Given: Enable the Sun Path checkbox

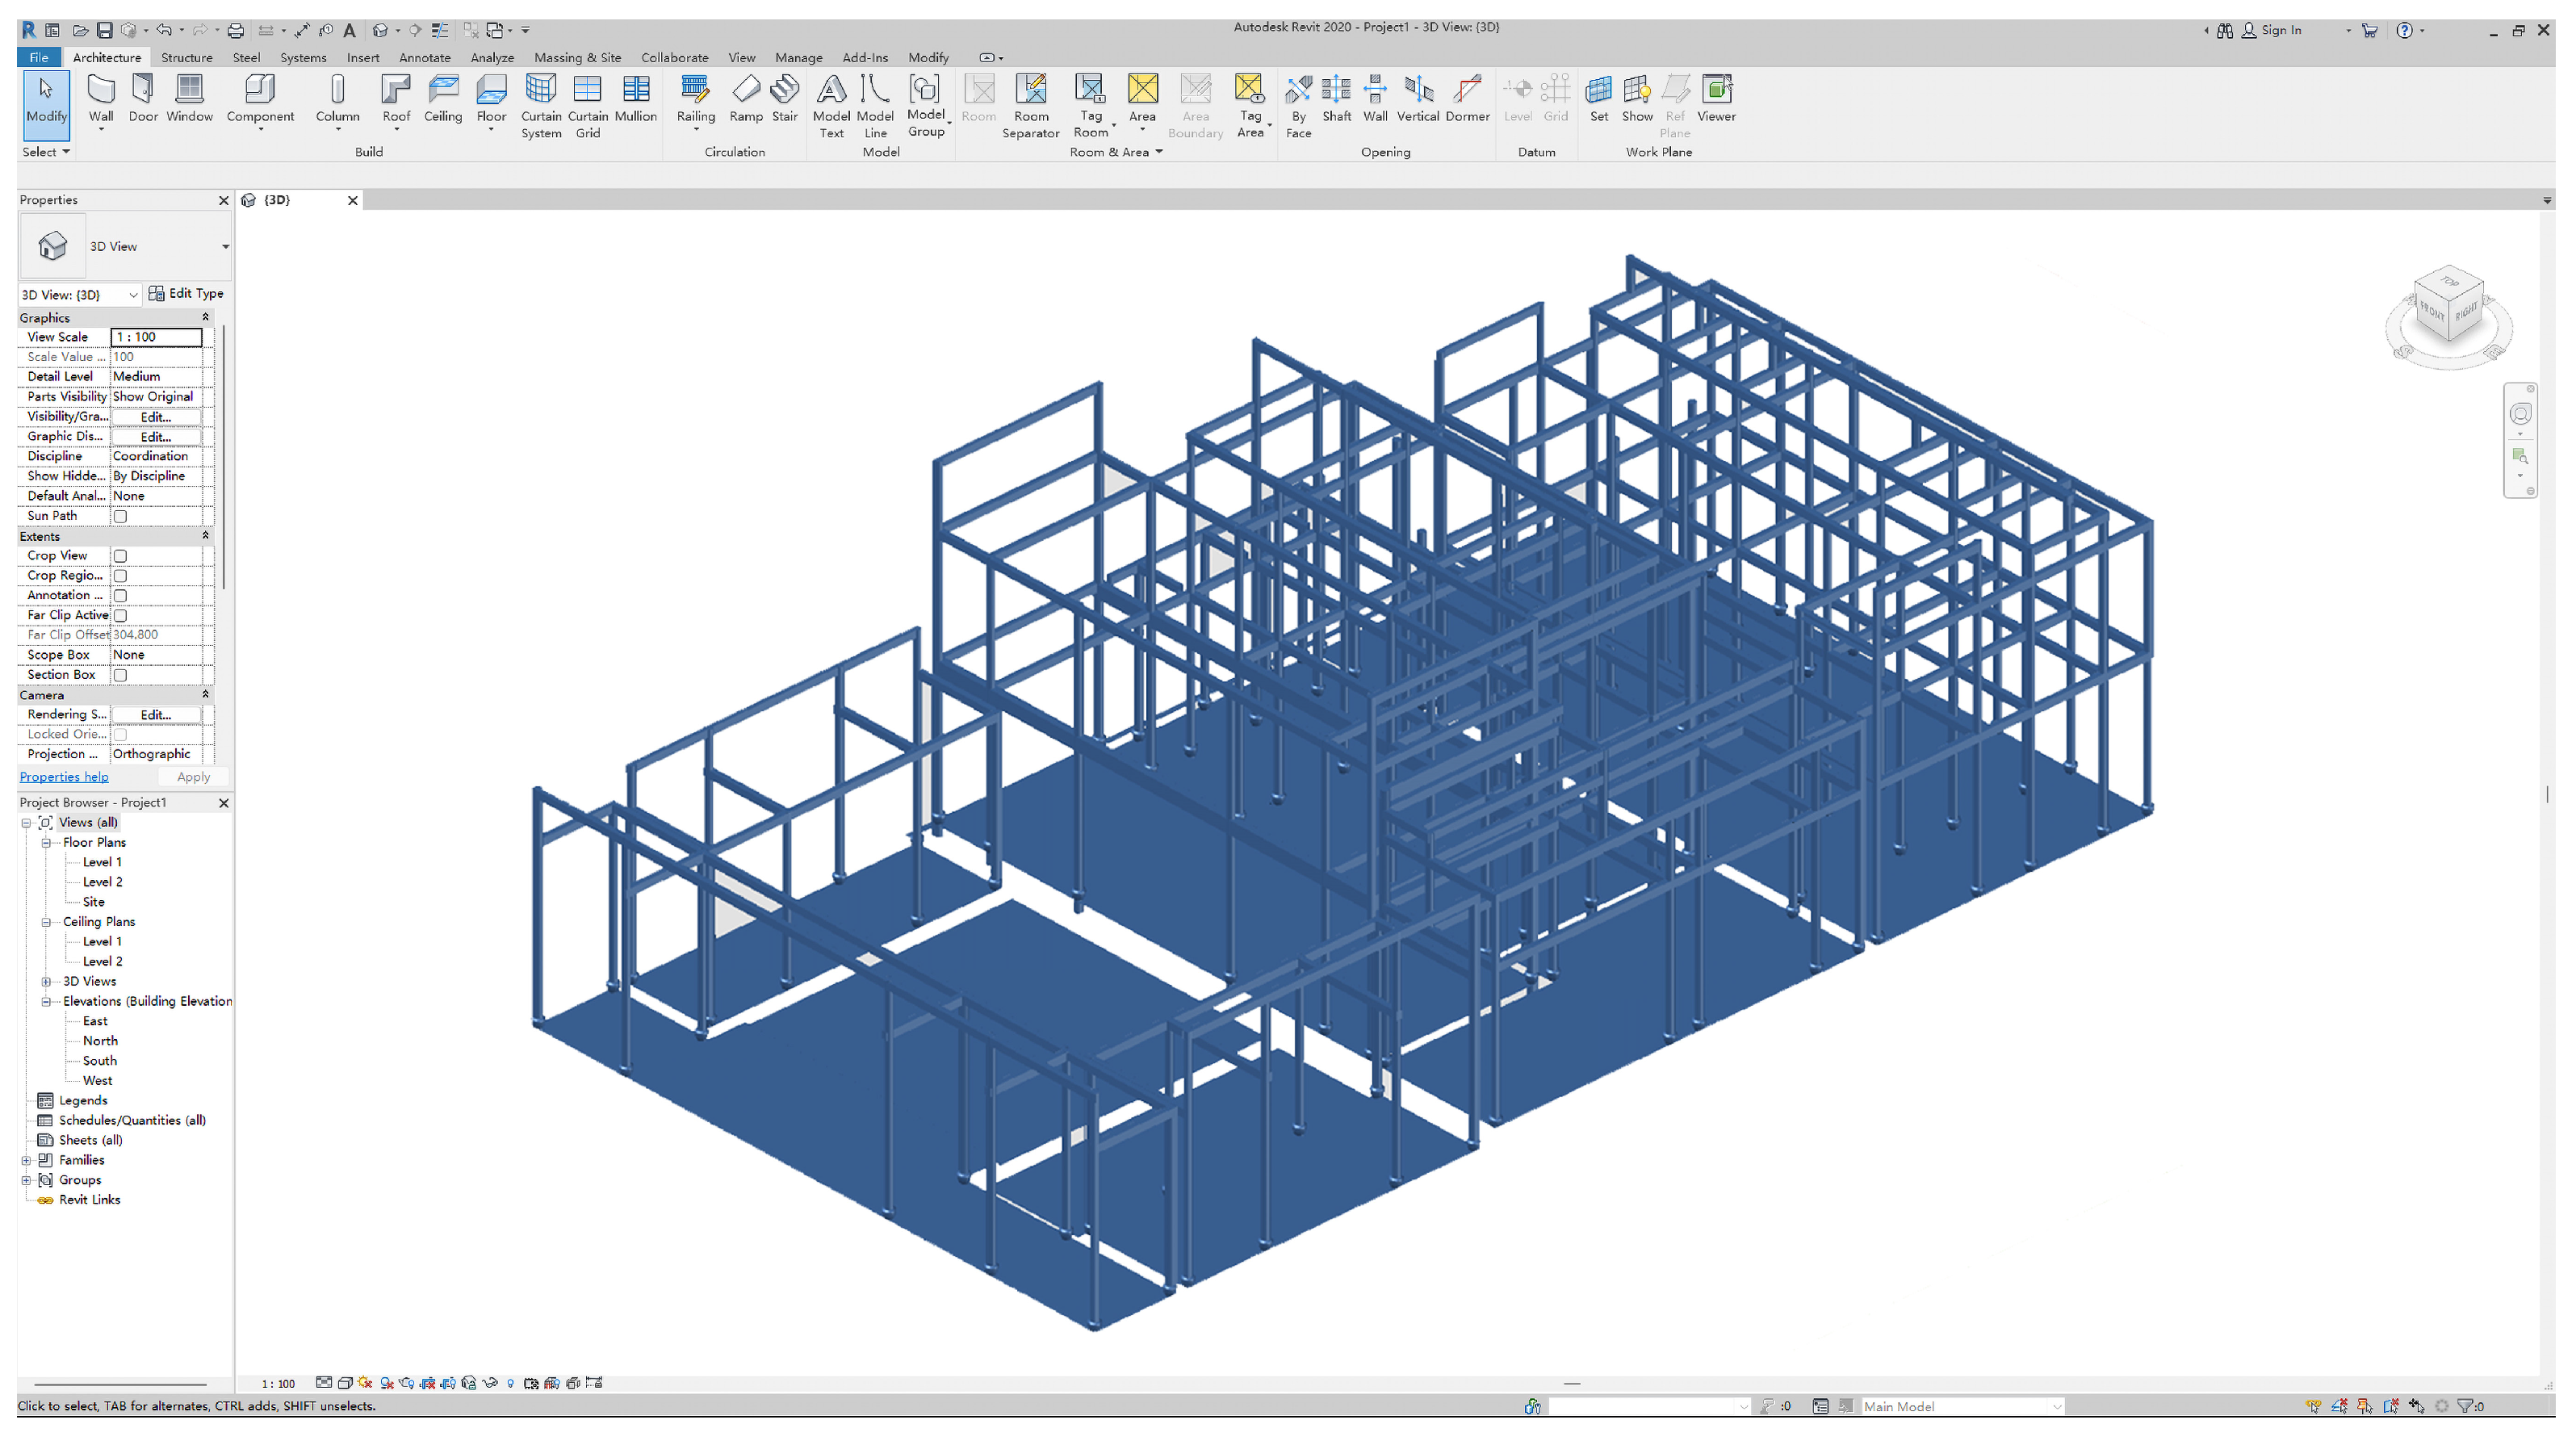Looking at the screenshot, I should (120, 516).
